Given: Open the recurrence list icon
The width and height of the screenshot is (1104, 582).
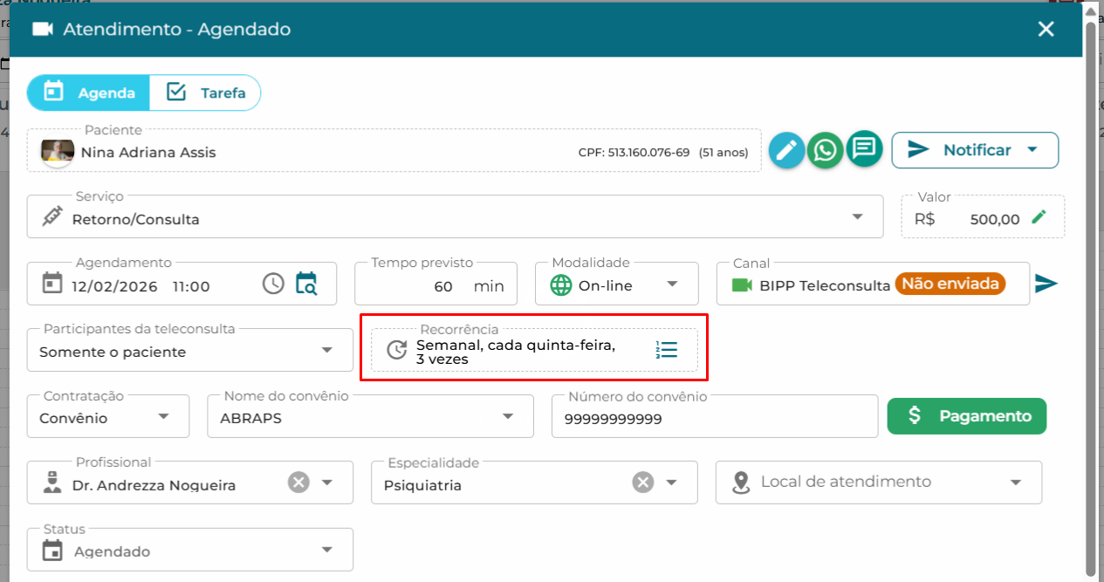Looking at the screenshot, I should click(667, 350).
